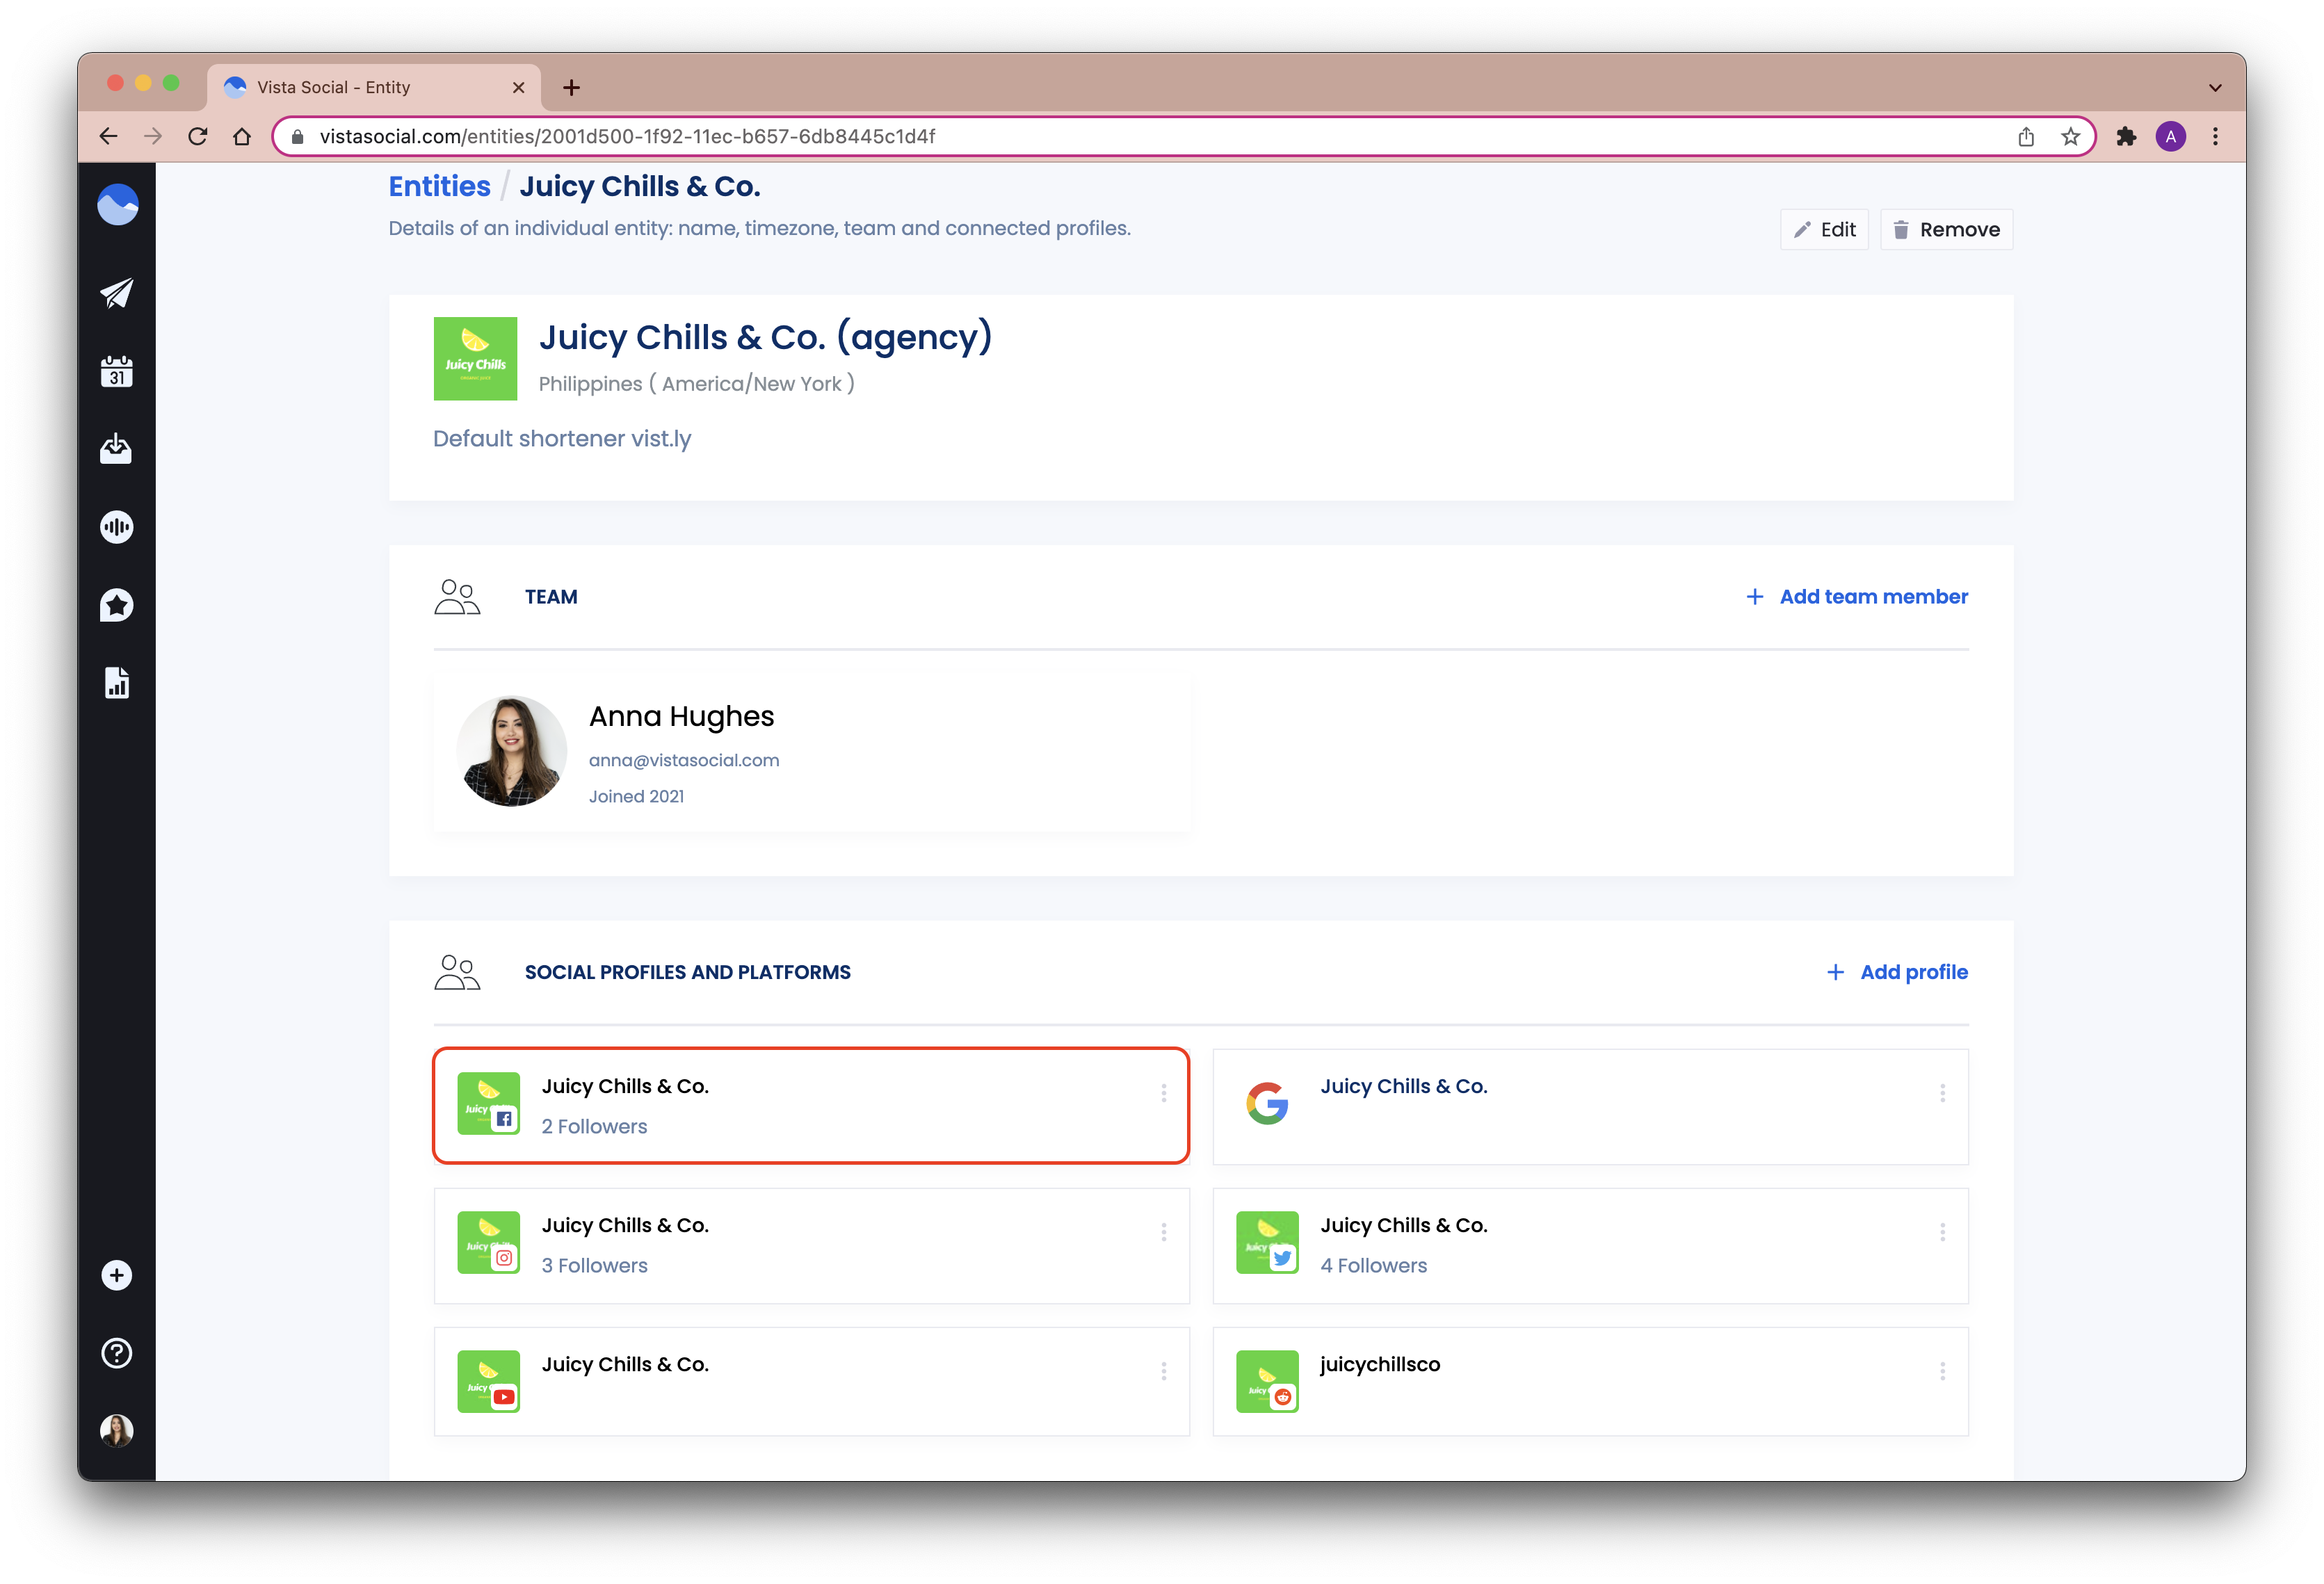The image size is (2324, 1584).
Task: Open options menu for Google profile card
Action: pos(1942,1093)
